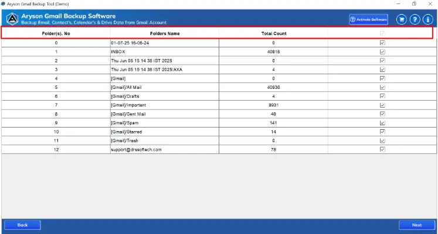This screenshot has height=234, width=438.
Task: Select the 01-07-25 16-06-24 folder name
Action: (131, 43)
